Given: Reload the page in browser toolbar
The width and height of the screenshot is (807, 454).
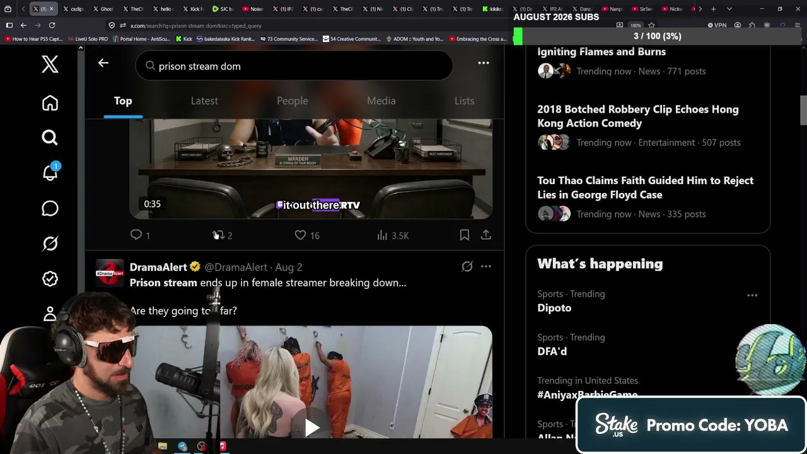Looking at the screenshot, I should 52,25.
